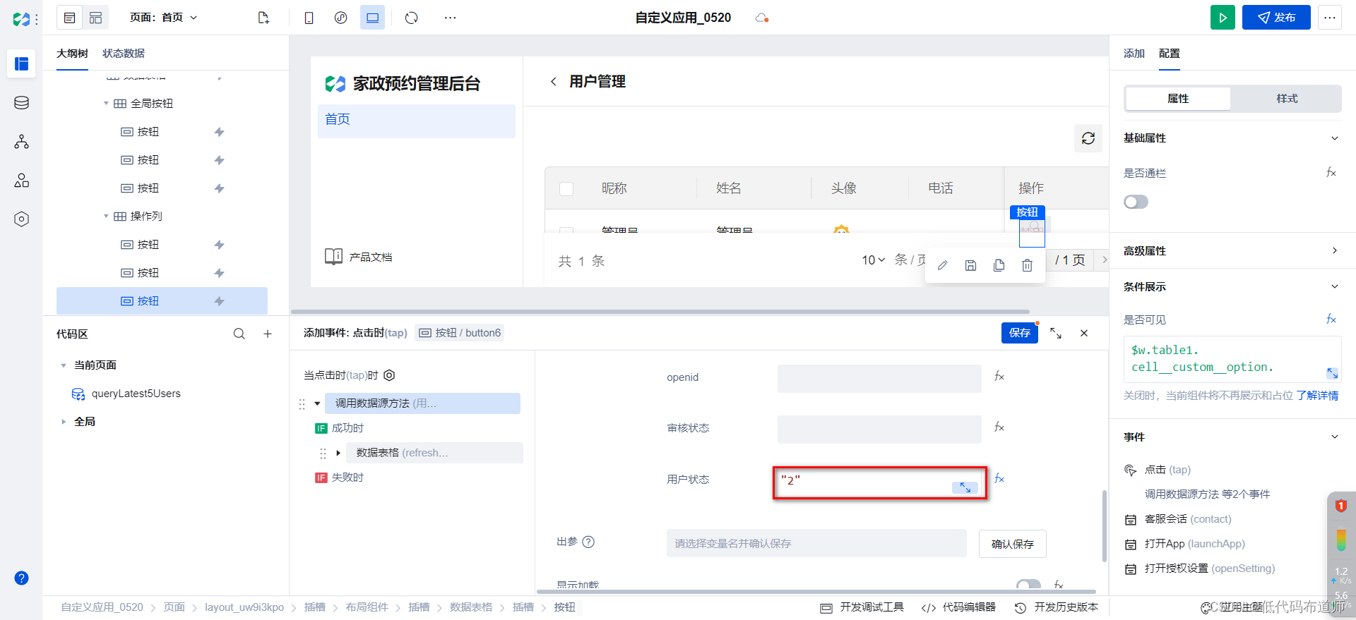Open the new page file icon
Image resolution: width=1356 pixels, height=620 pixels.
click(263, 18)
